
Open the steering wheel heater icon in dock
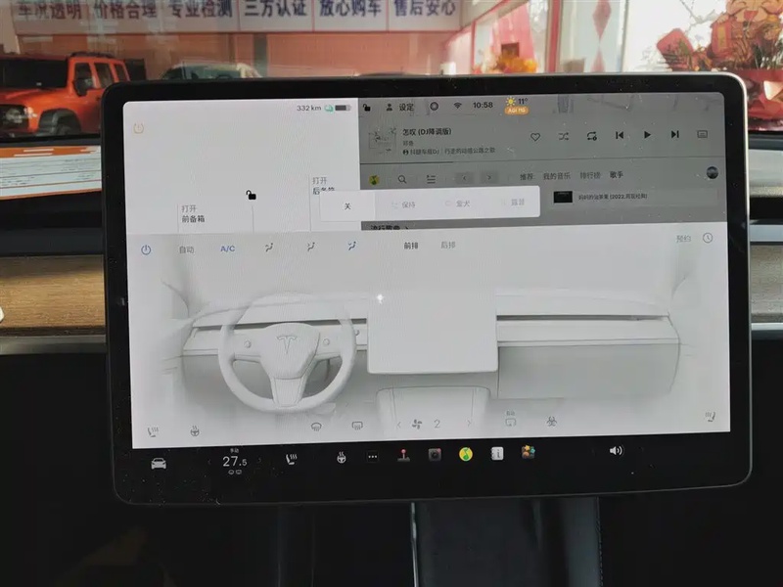tap(342, 456)
